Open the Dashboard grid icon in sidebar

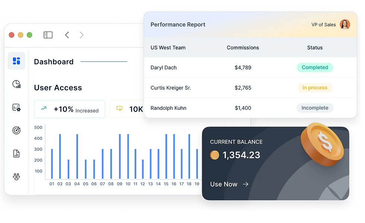16,61
